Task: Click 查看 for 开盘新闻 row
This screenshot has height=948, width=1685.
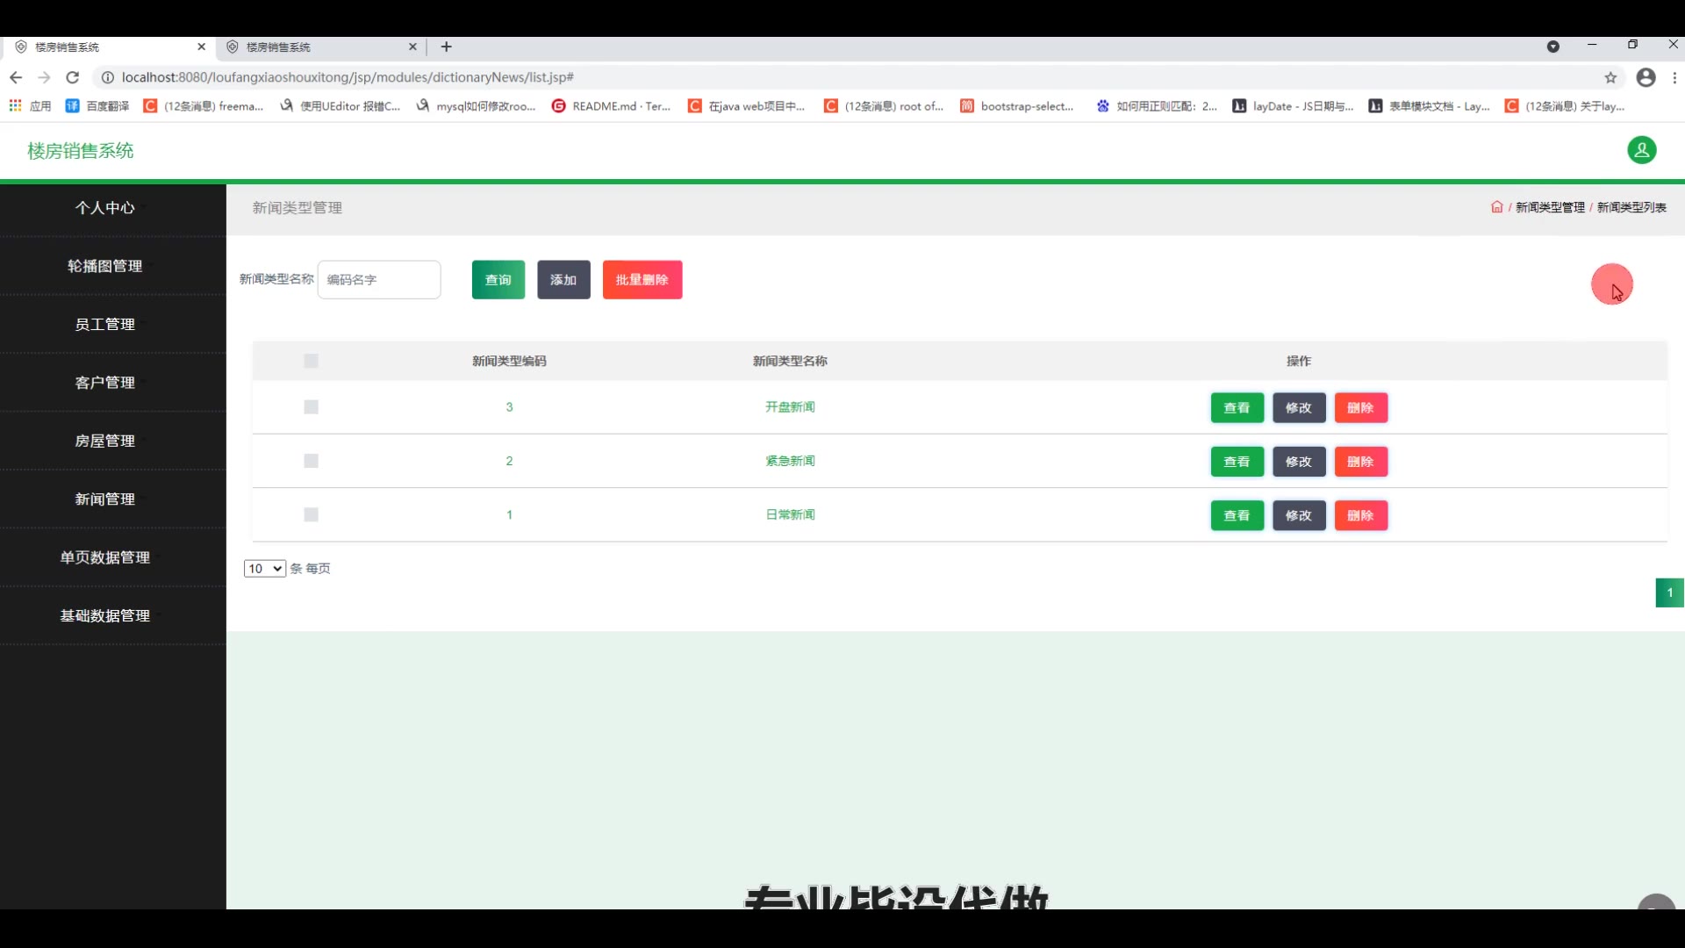Action: (x=1237, y=407)
